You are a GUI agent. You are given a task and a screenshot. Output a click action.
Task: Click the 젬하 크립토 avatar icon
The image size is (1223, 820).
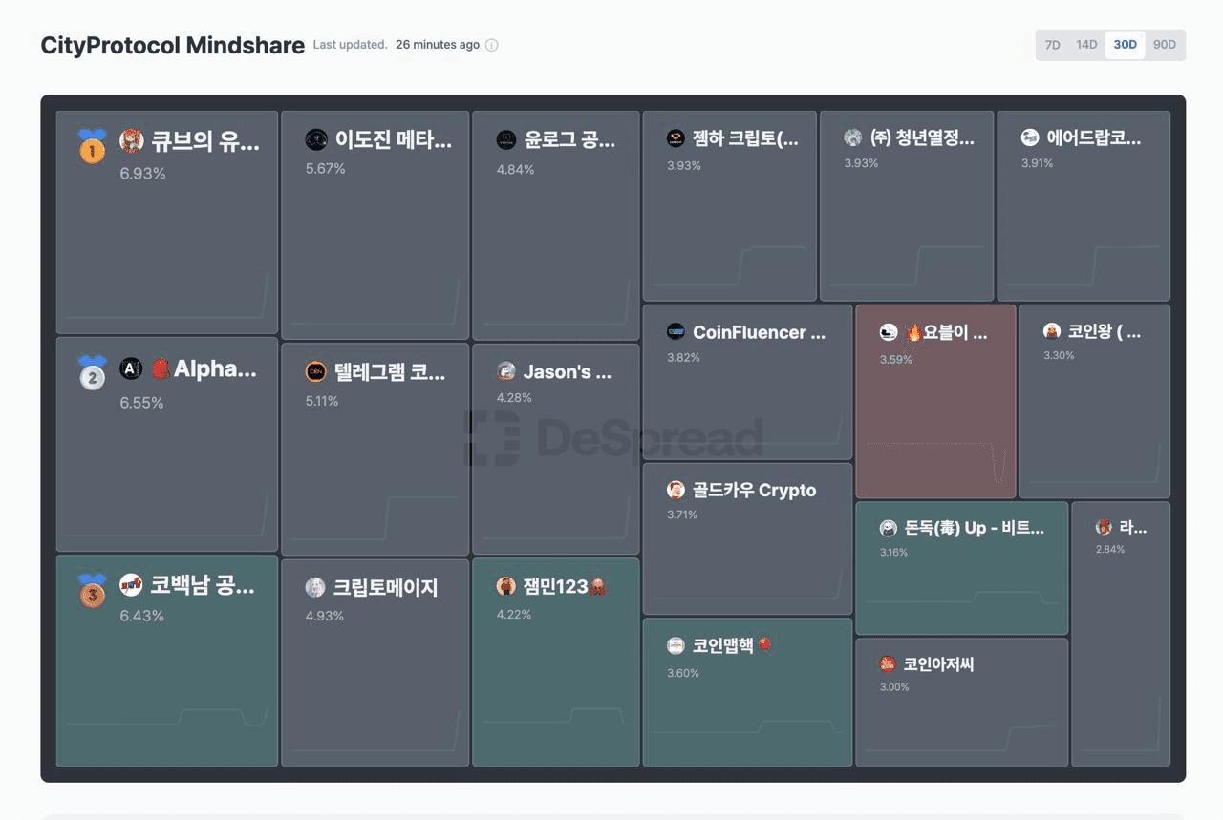point(676,138)
